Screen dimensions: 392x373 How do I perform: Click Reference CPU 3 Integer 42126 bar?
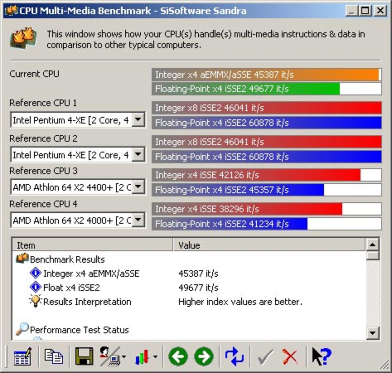coord(266,175)
